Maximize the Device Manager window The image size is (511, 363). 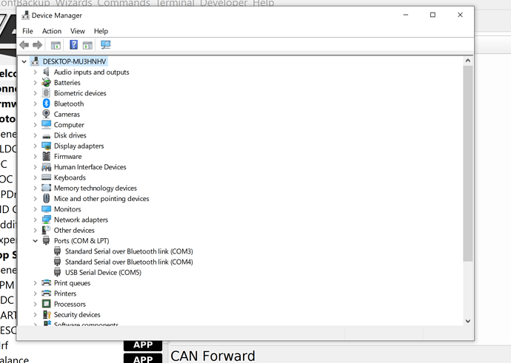[x=432, y=15]
